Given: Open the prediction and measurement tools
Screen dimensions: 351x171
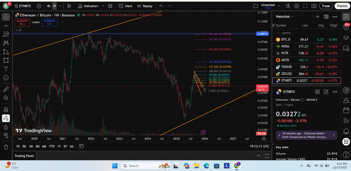Looking at the screenshot, I should pyautogui.click(x=6, y=52).
